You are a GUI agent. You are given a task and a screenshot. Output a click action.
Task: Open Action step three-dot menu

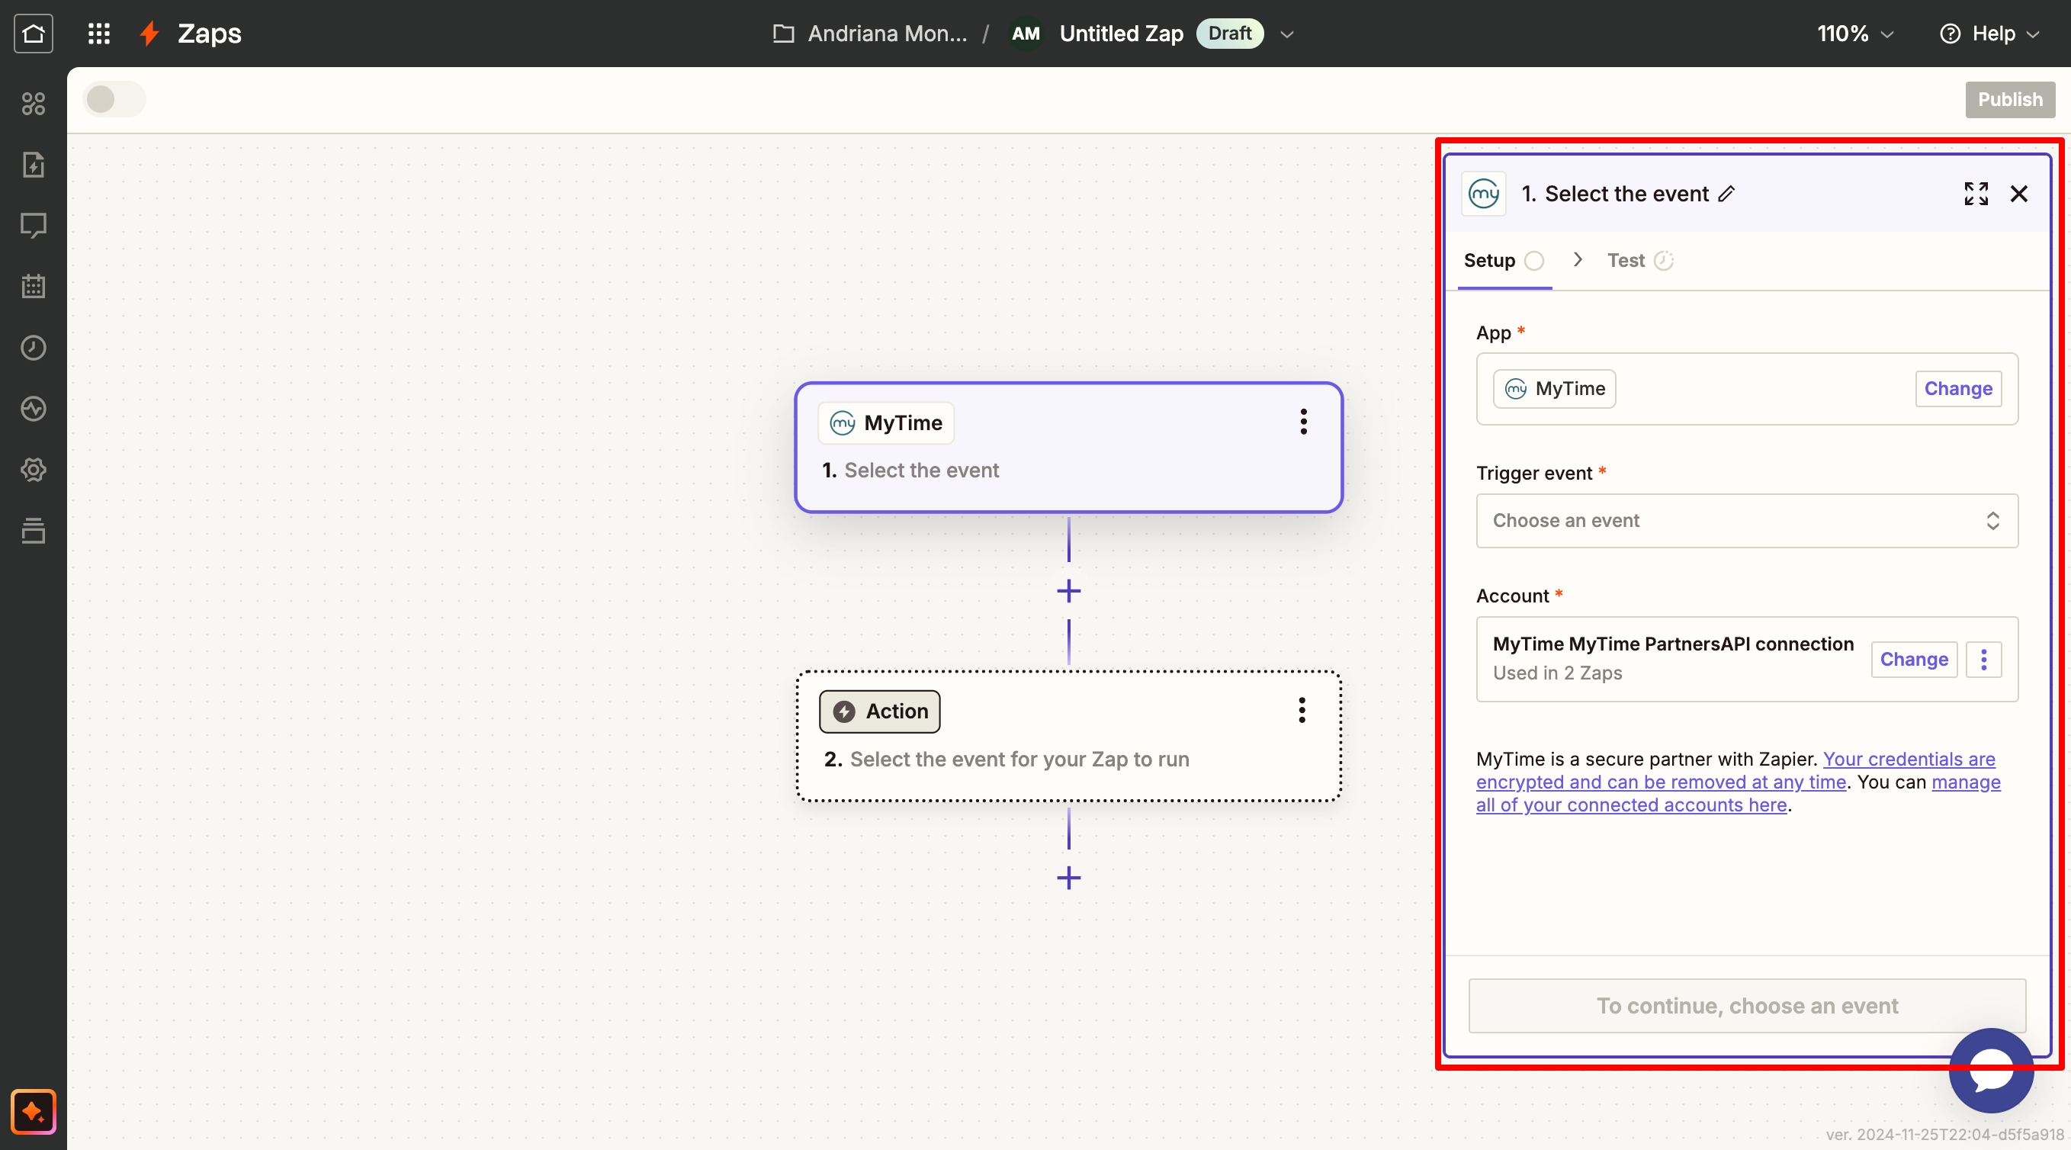tap(1302, 710)
